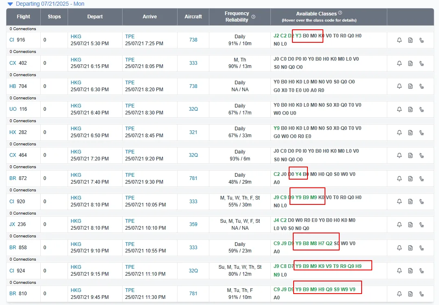
Task: Open flight BR 872 link
Action: pyautogui.click(x=18, y=178)
